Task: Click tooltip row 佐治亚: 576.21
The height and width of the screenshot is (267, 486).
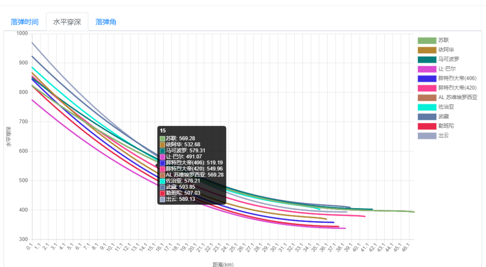Action: 180,181
